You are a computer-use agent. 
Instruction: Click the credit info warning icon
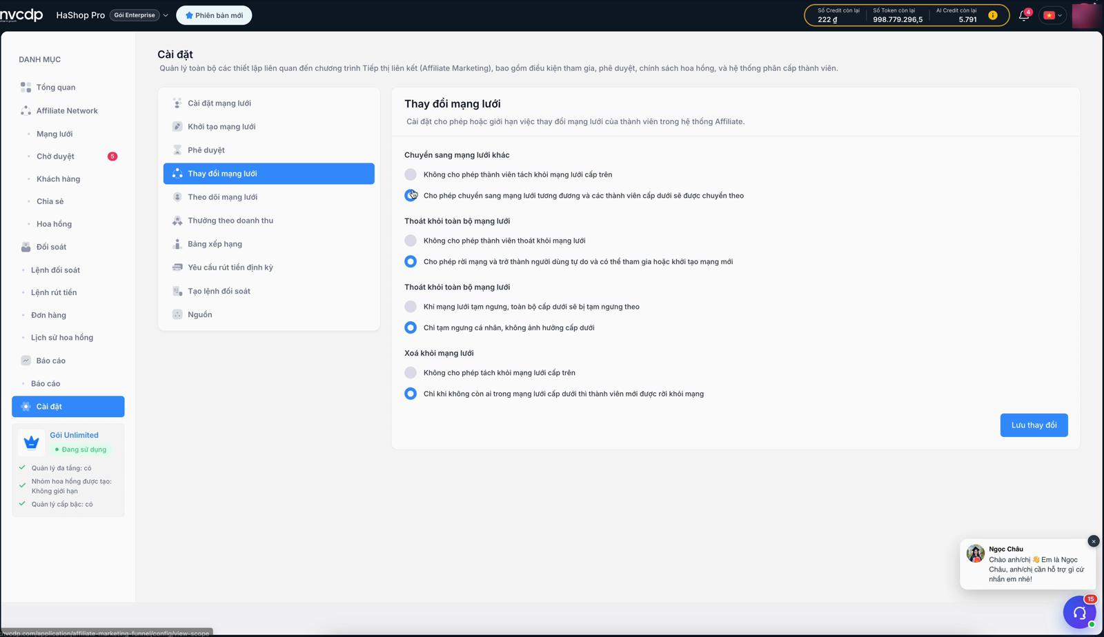pyautogui.click(x=993, y=15)
